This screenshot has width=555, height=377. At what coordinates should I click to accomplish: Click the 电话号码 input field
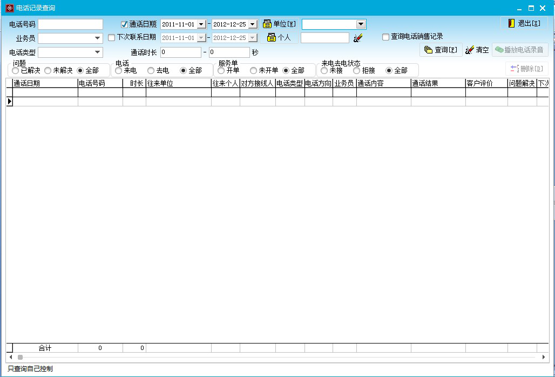click(70, 24)
